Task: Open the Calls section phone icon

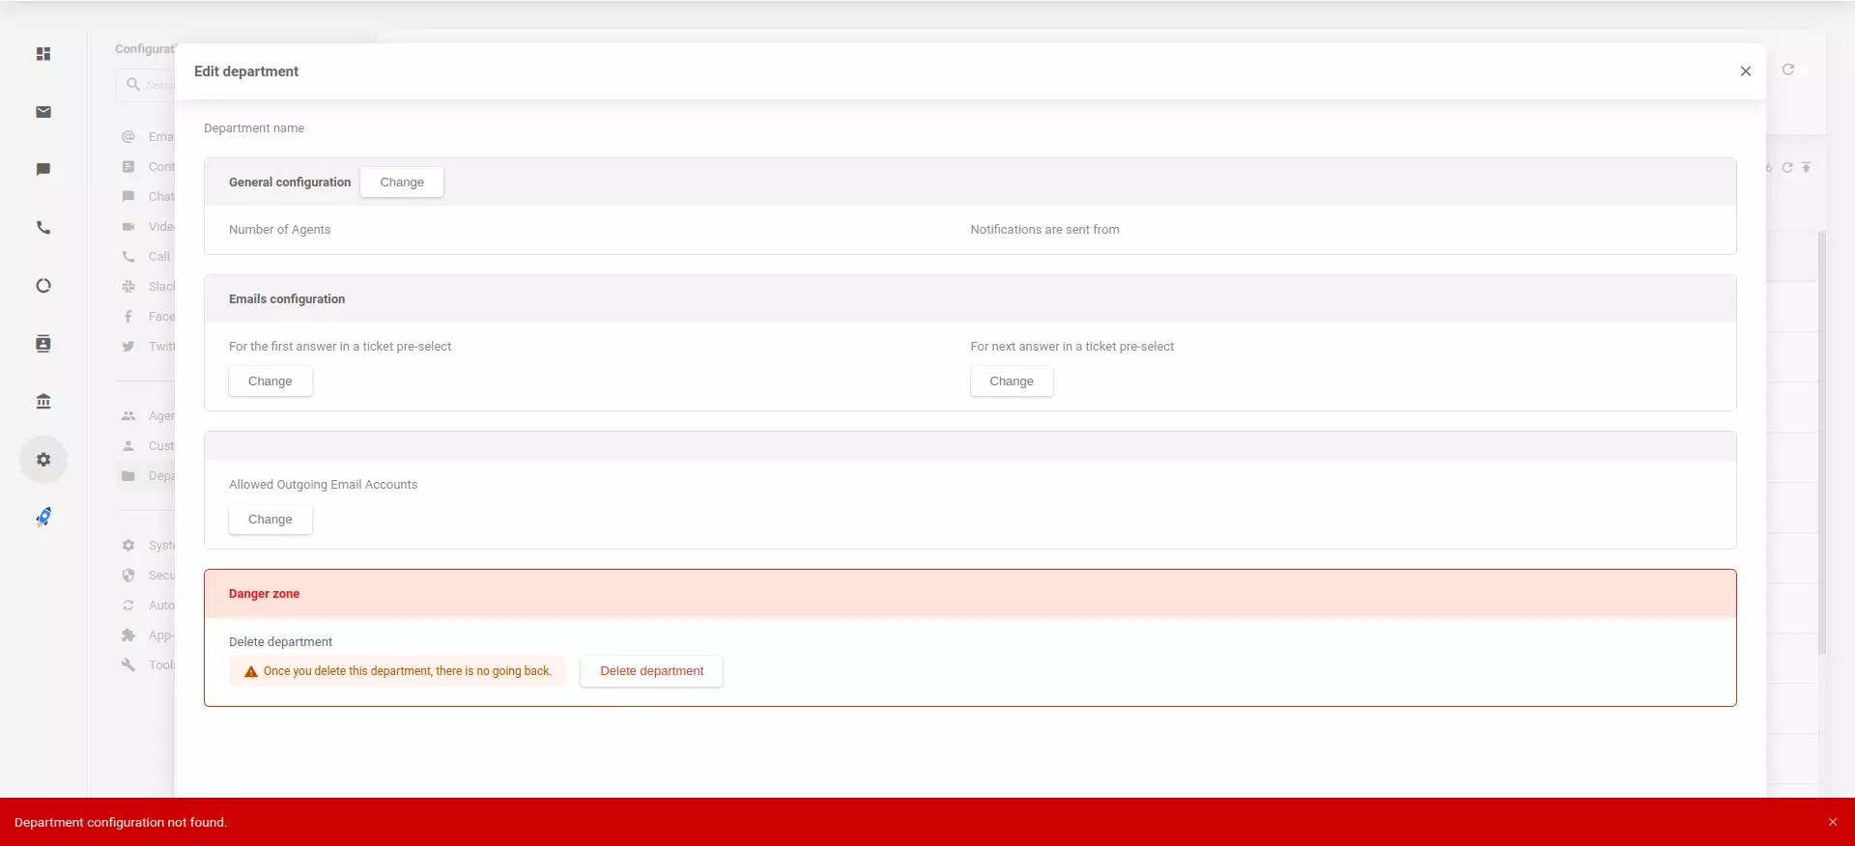Action: 43,228
